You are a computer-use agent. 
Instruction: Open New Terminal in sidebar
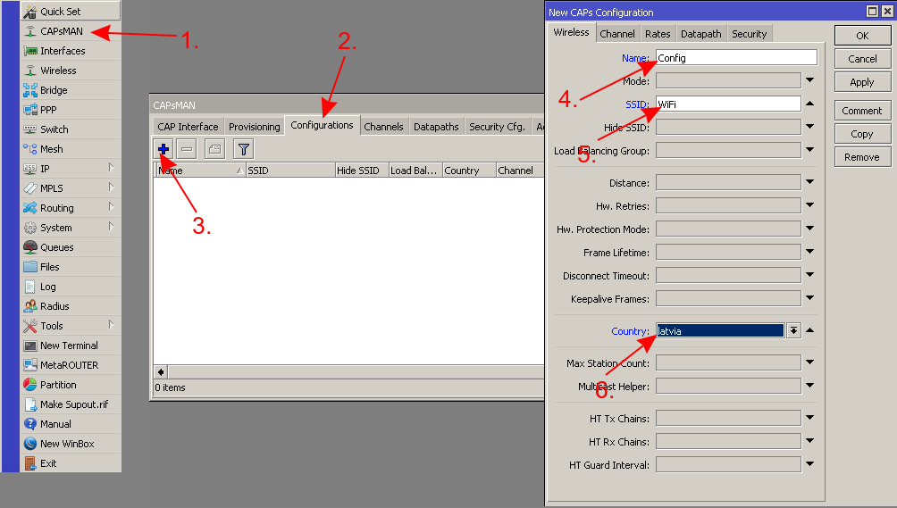tap(69, 346)
